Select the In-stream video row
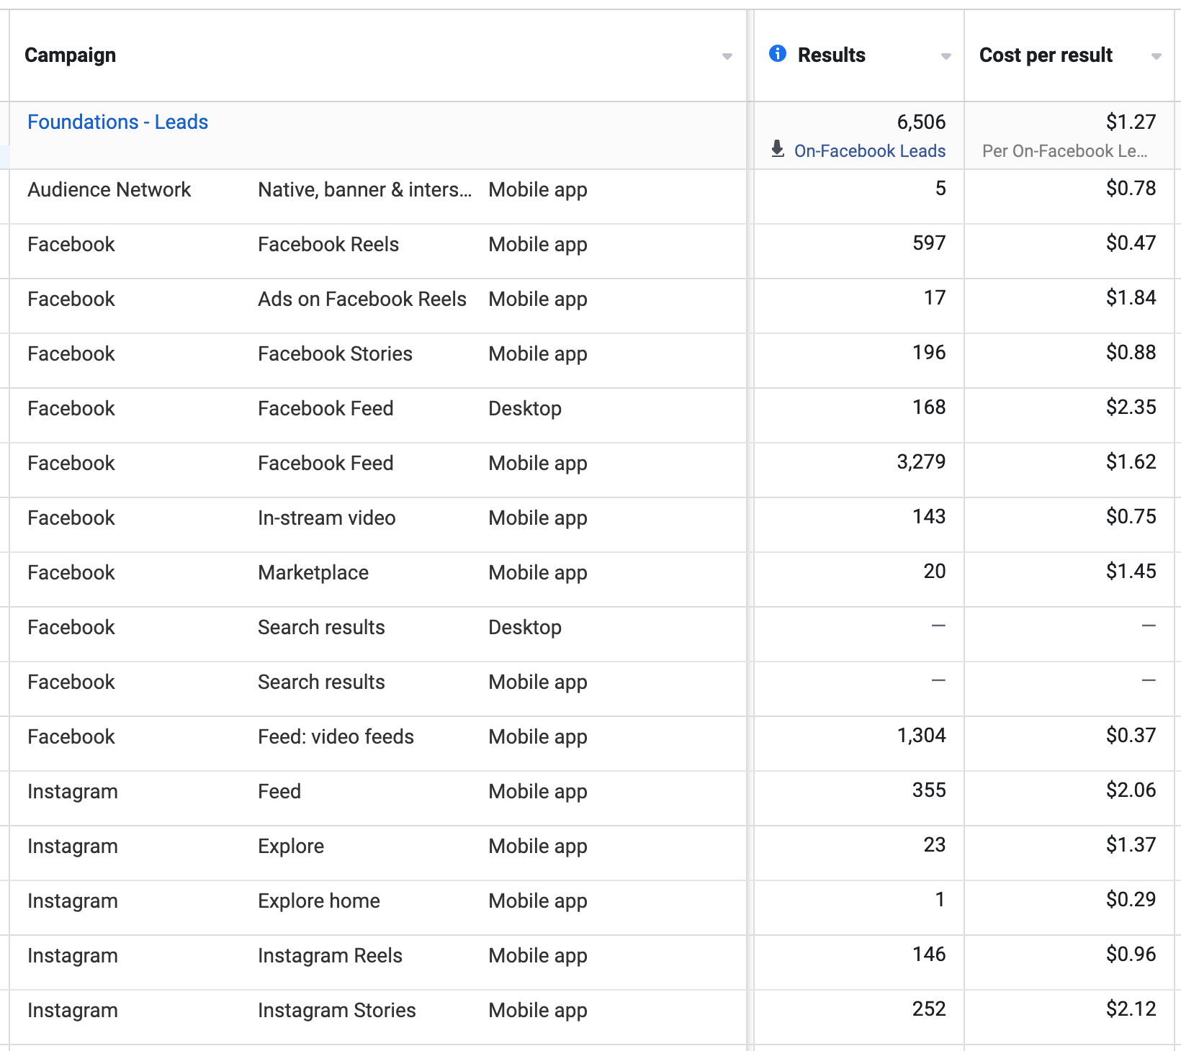 [326, 518]
